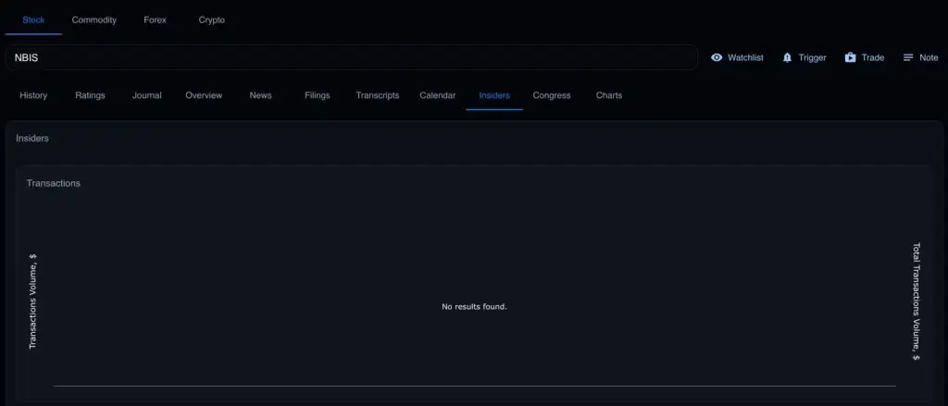This screenshot has width=948, height=406.
Task: Click the Watchlist eye icon
Action: coord(717,57)
